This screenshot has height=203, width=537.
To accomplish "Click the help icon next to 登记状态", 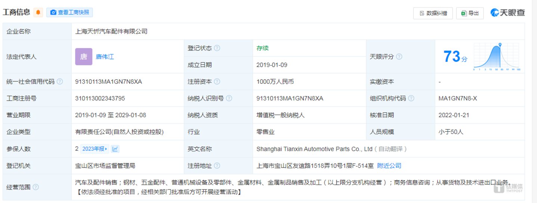I will [x=217, y=48].
